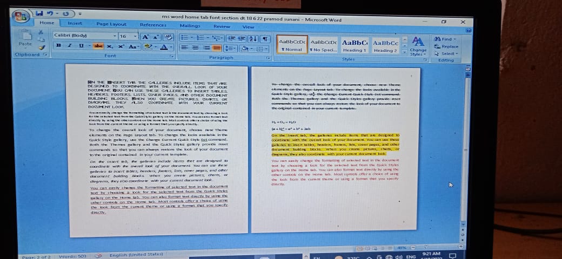Switch to the Page Layout tab
Viewport: 562px width, 259px height.
coord(111,24)
